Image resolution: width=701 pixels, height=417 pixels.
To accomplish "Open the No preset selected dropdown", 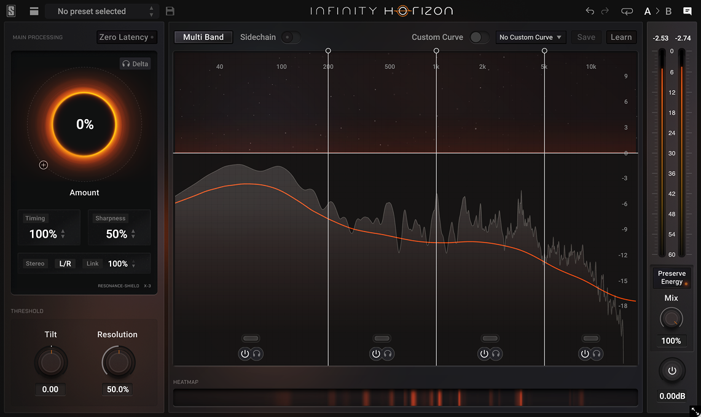I will pyautogui.click(x=100, y=11).
